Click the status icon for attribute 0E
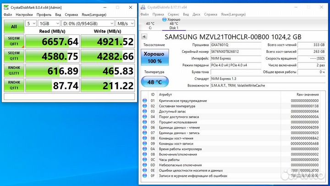This screenshot has width=330, height=186. pyautogui.click(x=144, y=170)
